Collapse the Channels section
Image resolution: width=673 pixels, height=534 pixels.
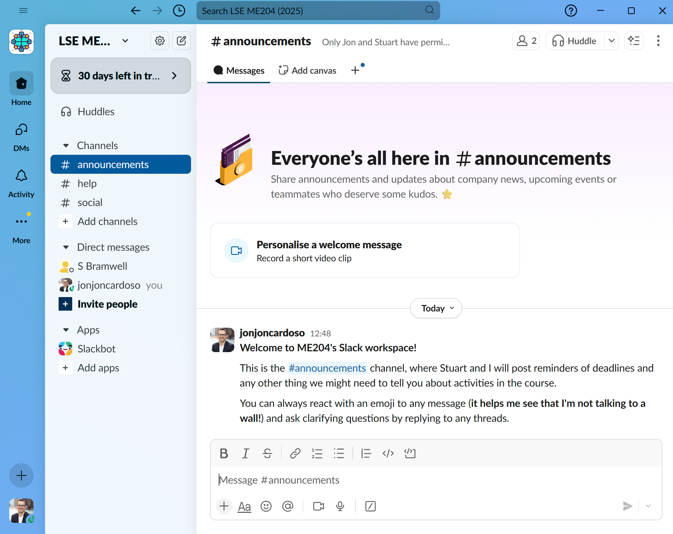(66, 146)
